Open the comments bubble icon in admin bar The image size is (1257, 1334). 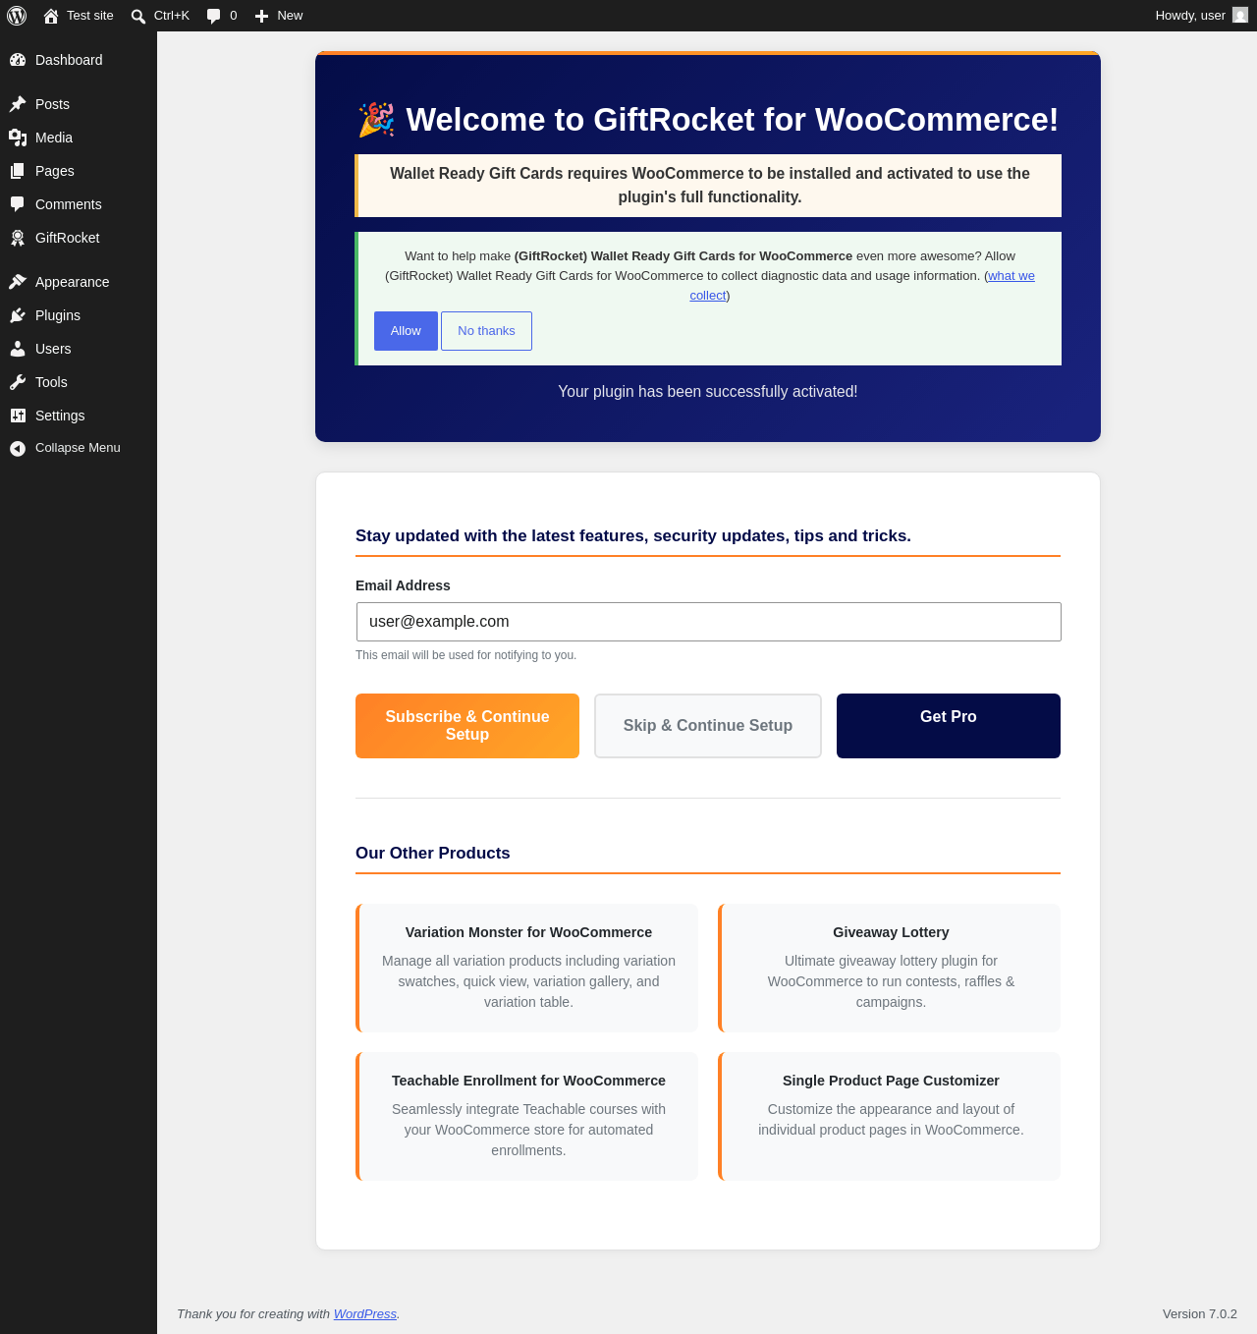click(214, 16)
